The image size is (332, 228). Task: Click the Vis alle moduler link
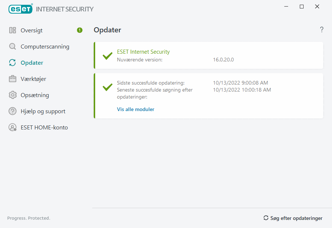(x=135, y=109)
